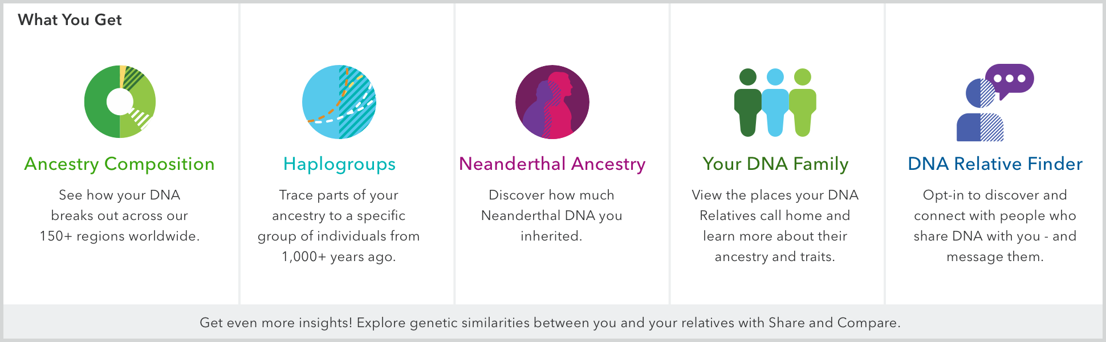Click the Ancestry Composition donut chart icon
The width and height of the screenshot is (1106, 342).
coord(120,101)
